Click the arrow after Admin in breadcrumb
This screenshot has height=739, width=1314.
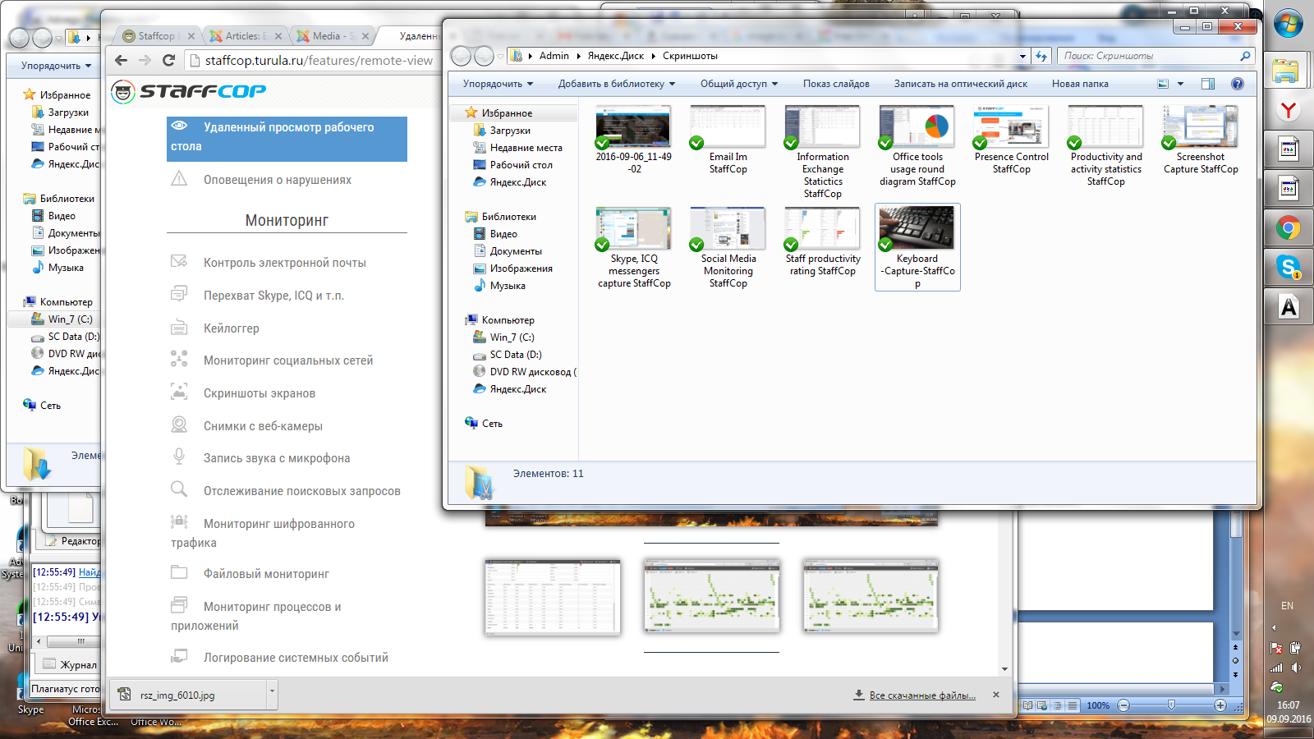click(578, 56)
